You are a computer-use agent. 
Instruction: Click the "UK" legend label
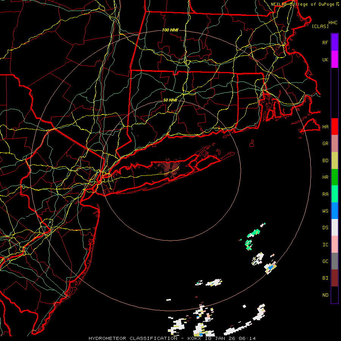pyautogui.click(x=325, y=59)
